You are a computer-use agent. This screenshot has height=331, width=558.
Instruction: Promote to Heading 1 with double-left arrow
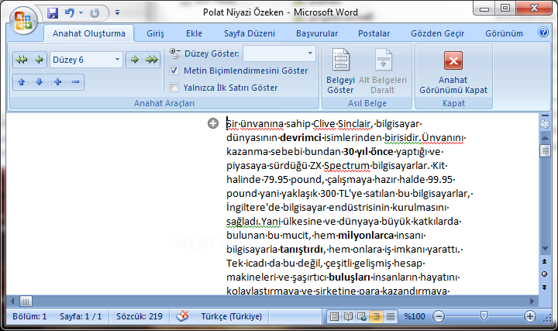point(22,60)
